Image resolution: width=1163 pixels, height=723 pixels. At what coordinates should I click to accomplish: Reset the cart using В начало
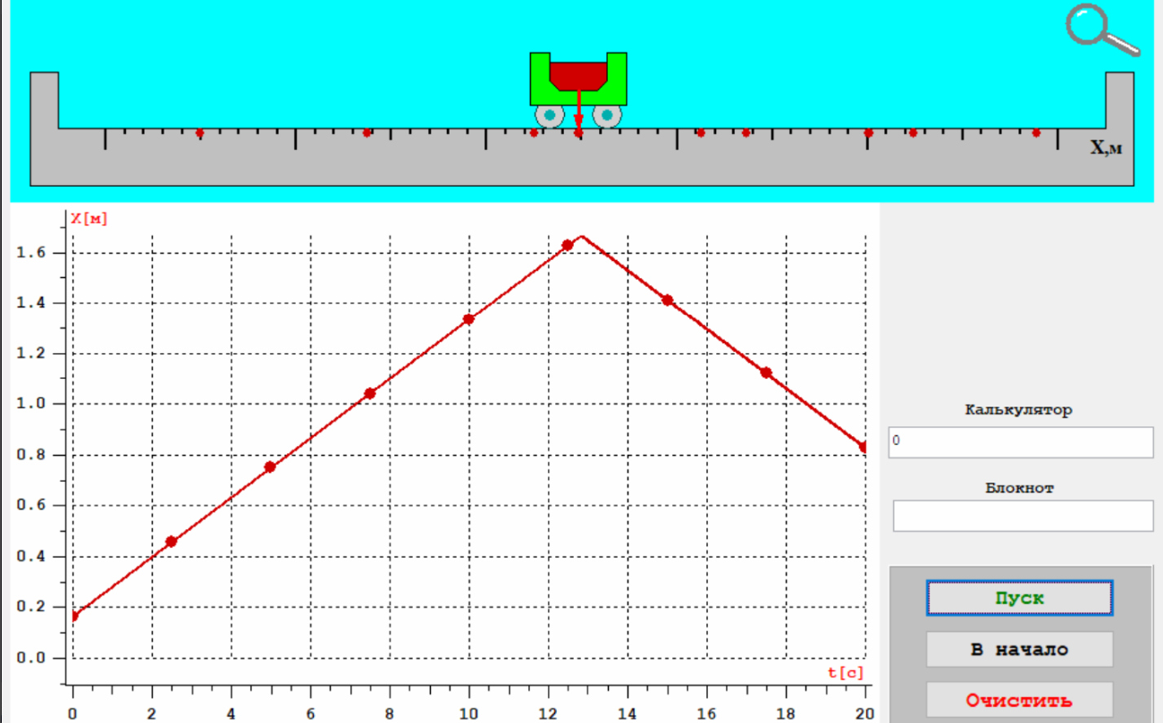[1019, 649]
